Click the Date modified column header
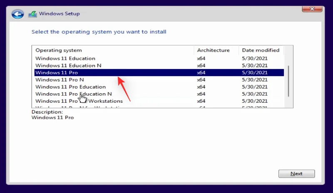This screenshot has width=333, height=193. tap(261, 50)
